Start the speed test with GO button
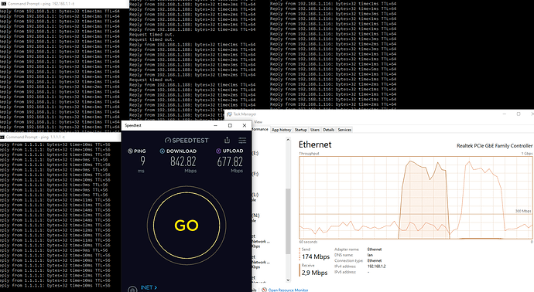Viewport: 534px width, 292px height. pyautogui.click(x=187, y=225)
